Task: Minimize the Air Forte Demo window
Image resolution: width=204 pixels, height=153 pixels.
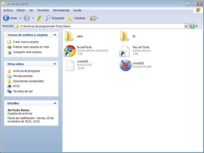Action: click(x=188, y=4)
